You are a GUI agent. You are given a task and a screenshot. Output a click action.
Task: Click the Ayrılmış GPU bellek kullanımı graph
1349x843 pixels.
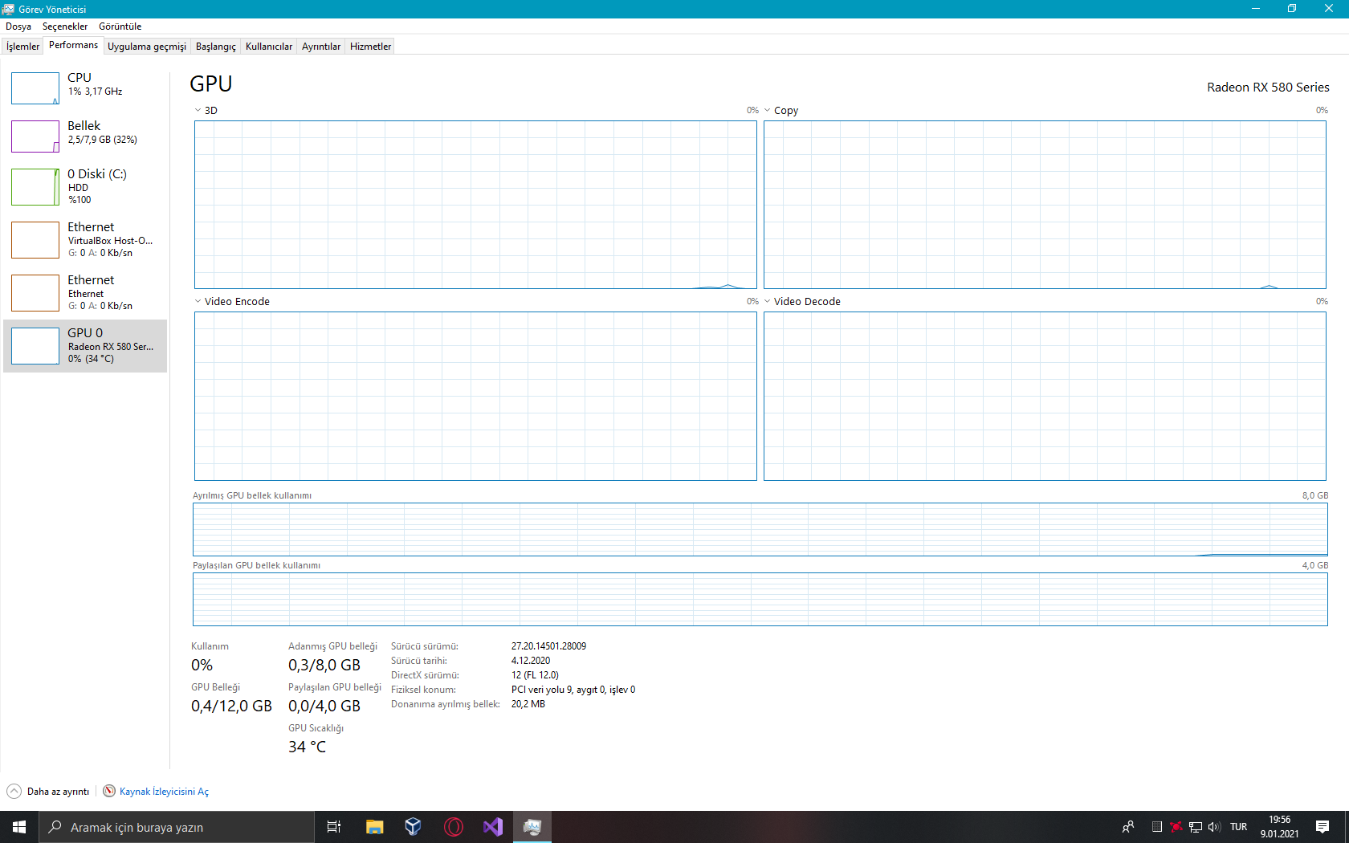point(760,529)
